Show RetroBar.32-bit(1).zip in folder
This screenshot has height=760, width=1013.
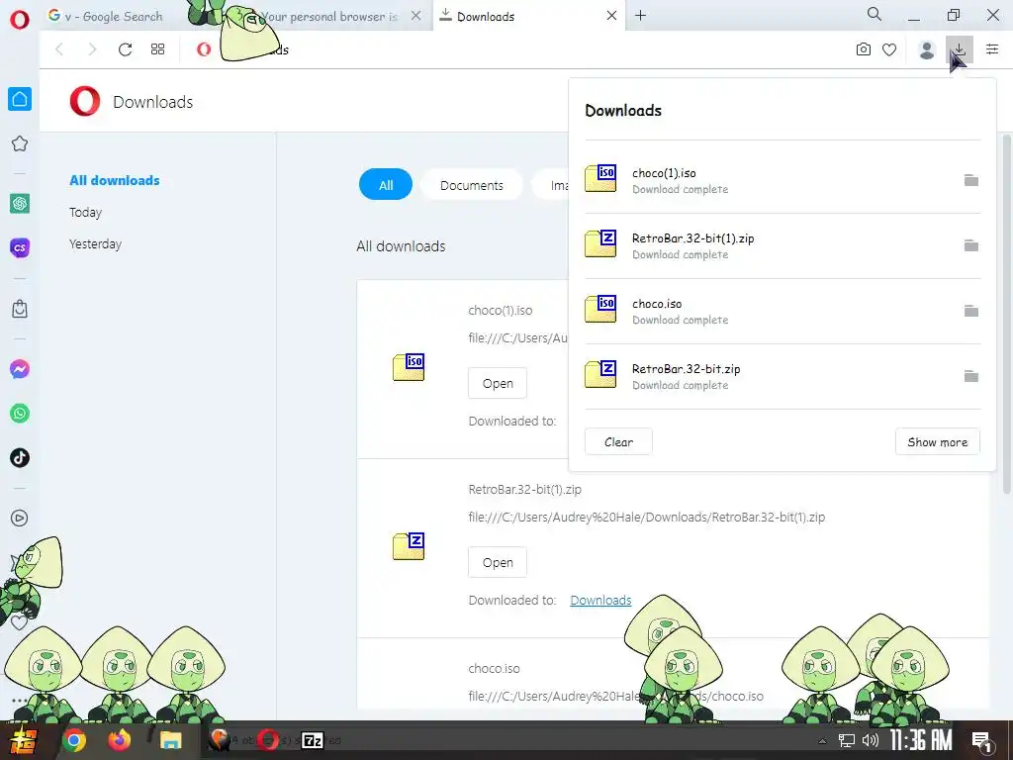click(971, 245)
